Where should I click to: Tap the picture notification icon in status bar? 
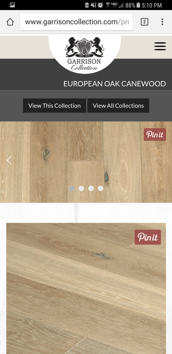coord(12,5)
